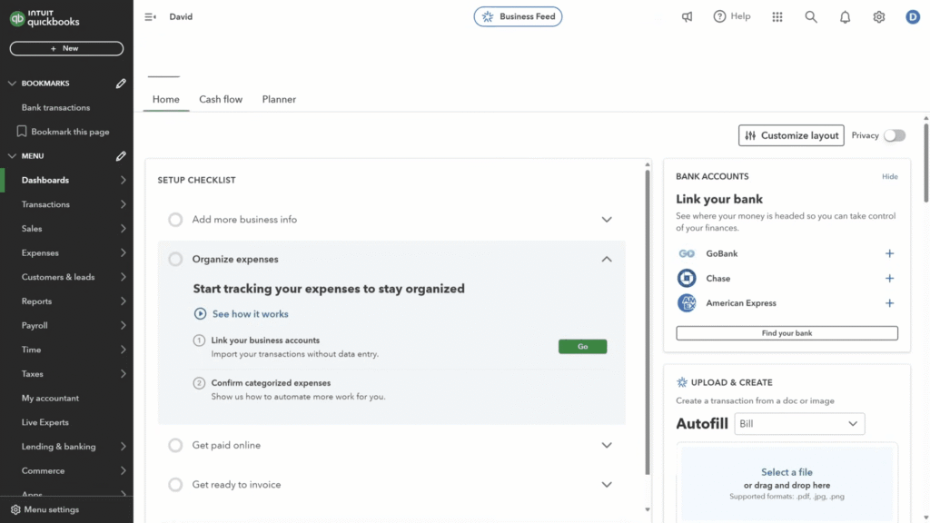
Task: Click the plus icon next to Chase
Action: tap(889, 279)
